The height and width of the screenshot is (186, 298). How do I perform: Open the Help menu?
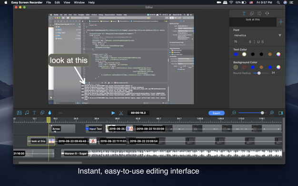point(91,2)
